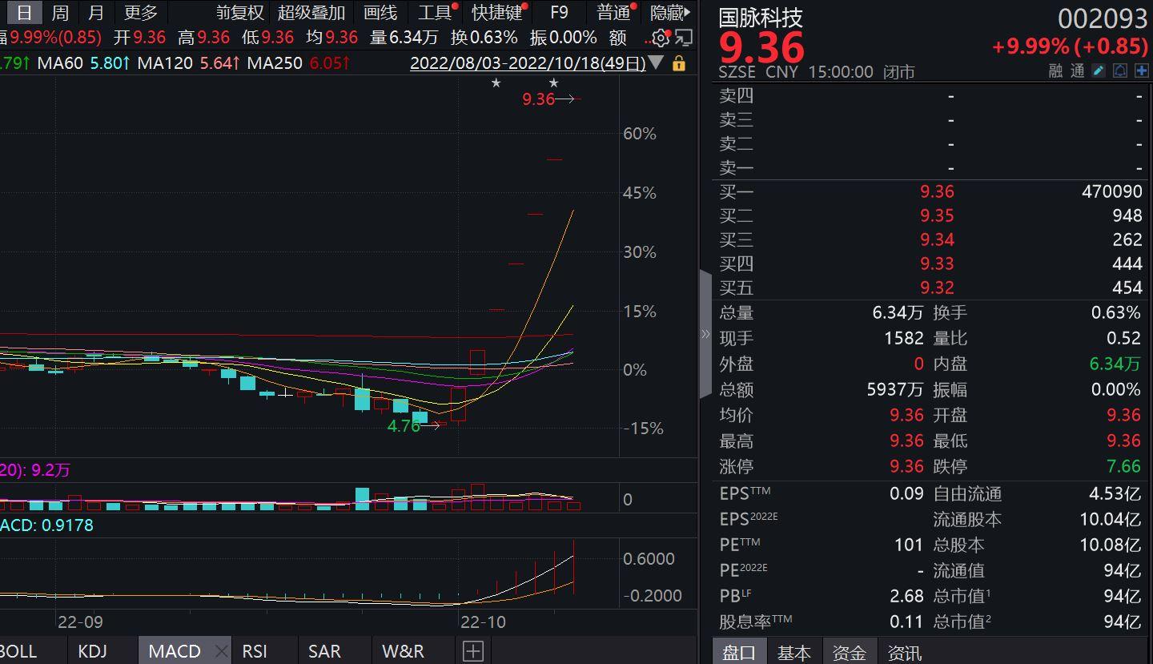
Task: Expand the date range dropdown triangle
Action: (x=657, y=62)
